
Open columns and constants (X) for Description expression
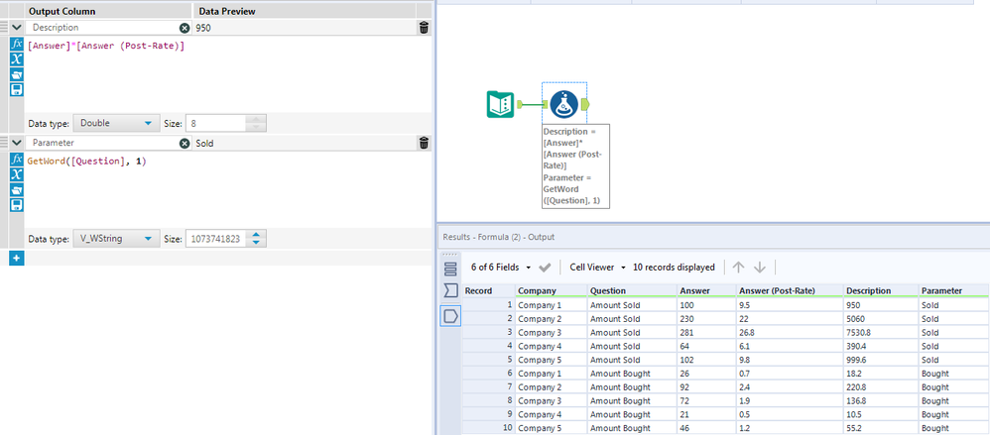pos(17,59)
